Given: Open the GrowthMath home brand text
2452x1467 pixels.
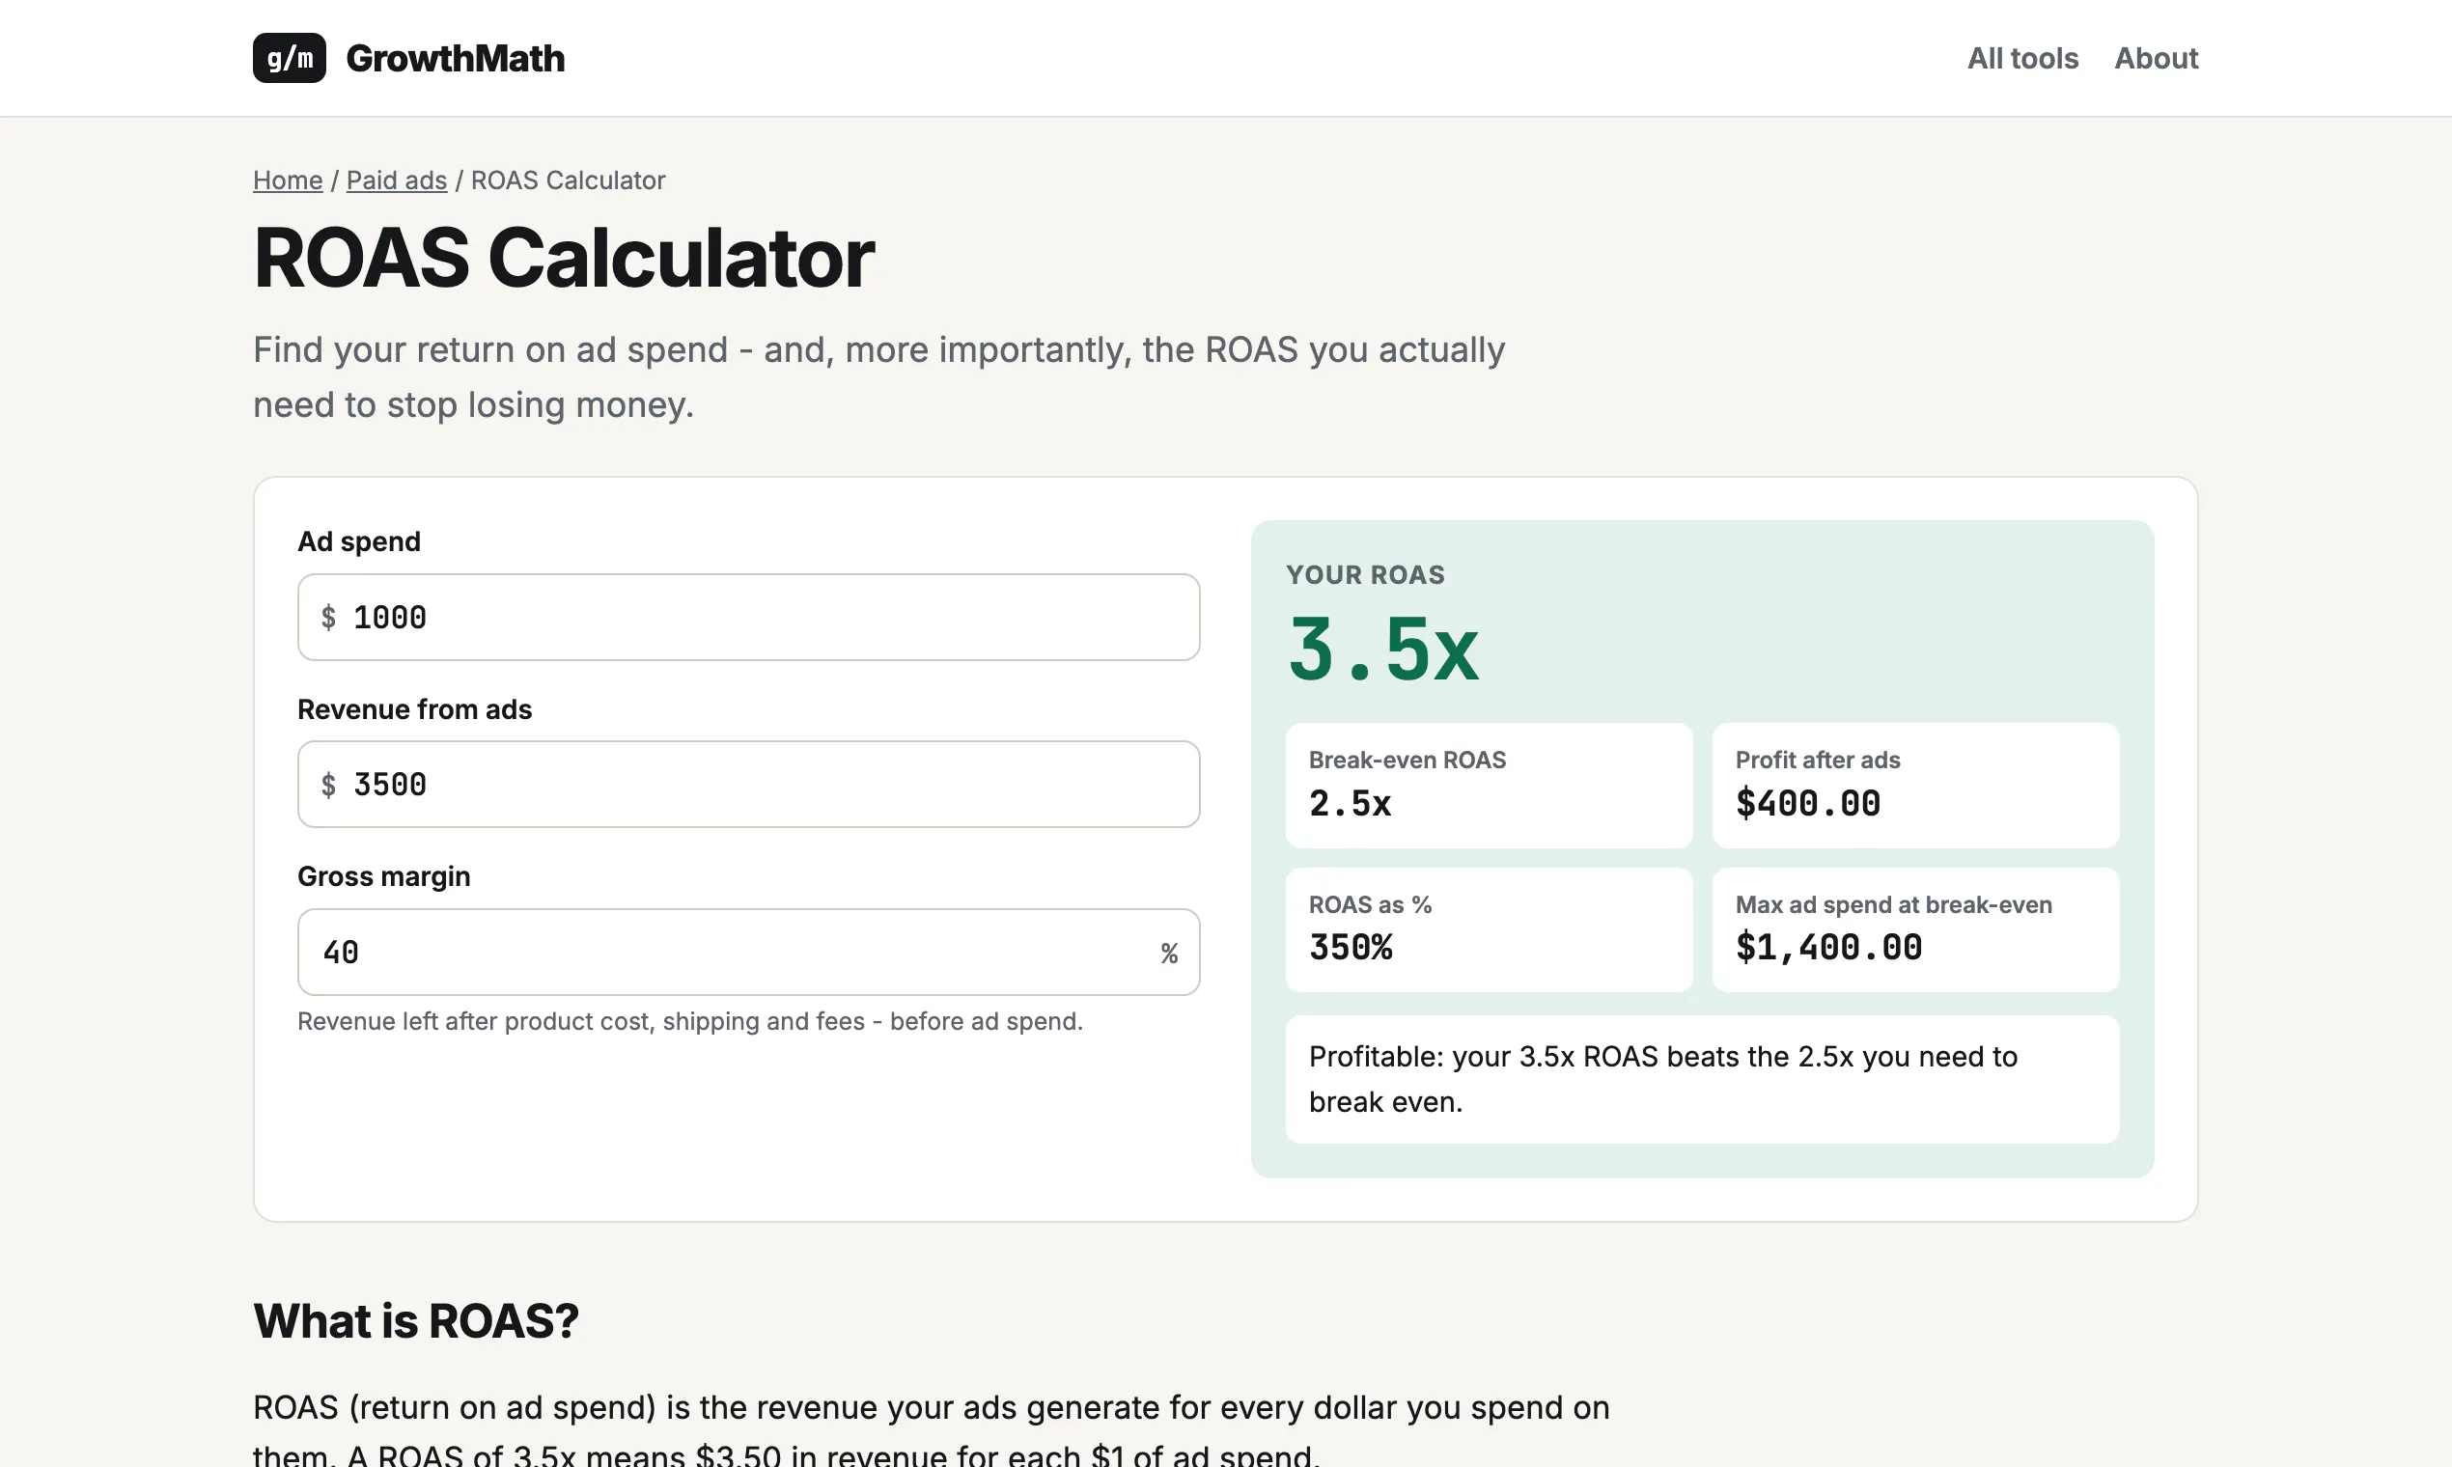Looking at the screenshot, I should [x=455, y=58].
